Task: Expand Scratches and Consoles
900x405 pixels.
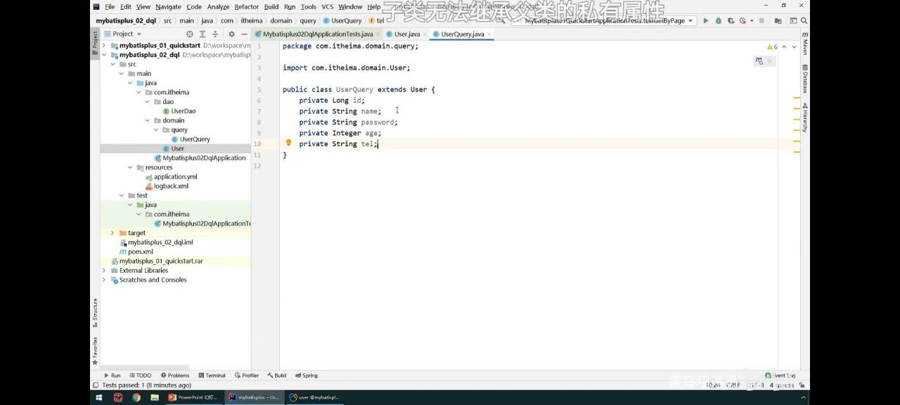Action: (x=105, y=280)
